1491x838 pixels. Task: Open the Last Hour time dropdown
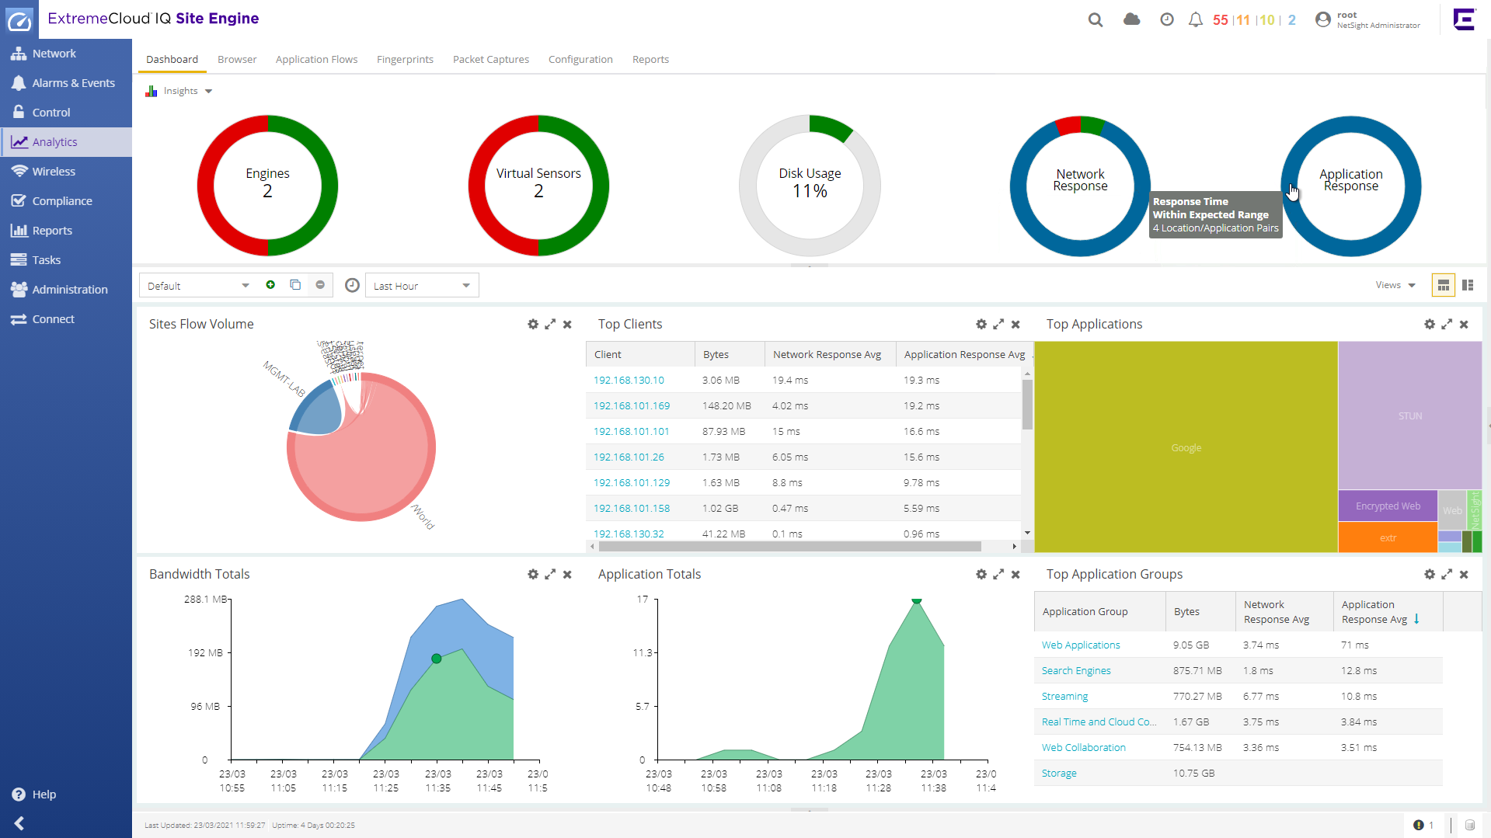422,285
